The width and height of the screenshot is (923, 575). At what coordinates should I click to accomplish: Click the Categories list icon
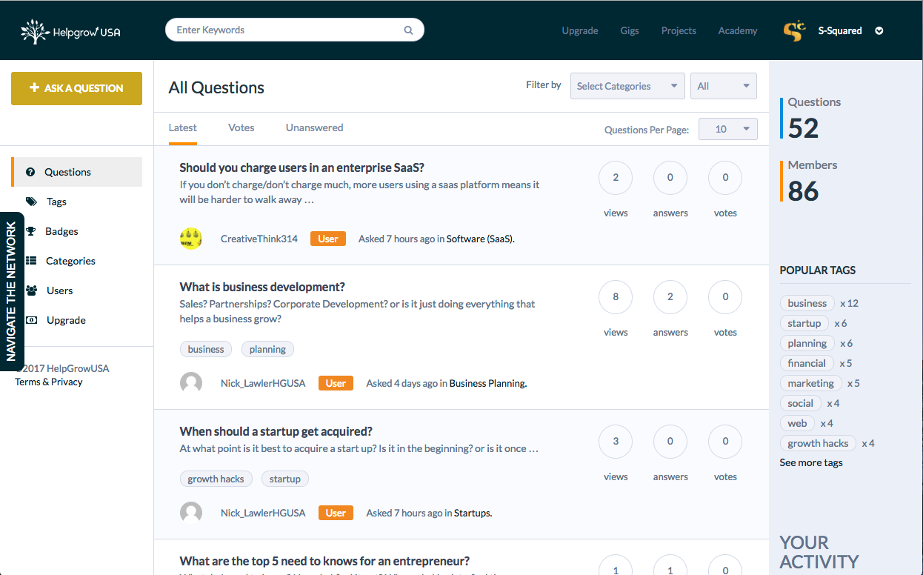pyautogui.click(x=31, y=261)
